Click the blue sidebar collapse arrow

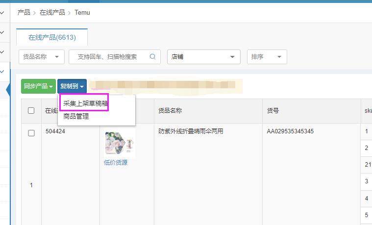tap(8, 90)
